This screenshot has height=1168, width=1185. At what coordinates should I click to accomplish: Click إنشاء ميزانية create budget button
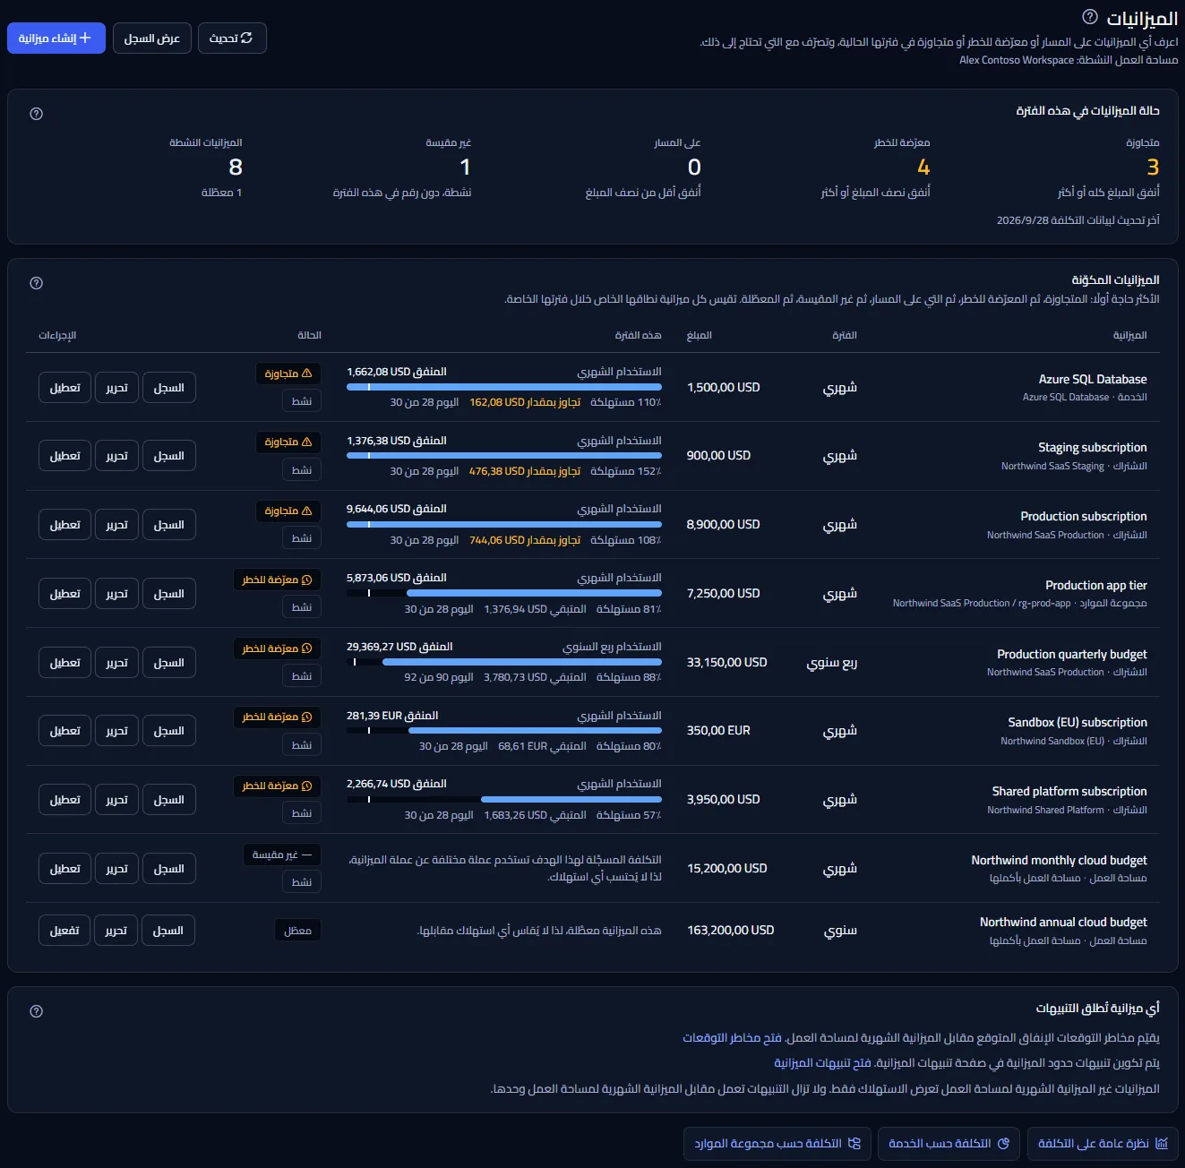pyautogui.click(x=56, y=38)
